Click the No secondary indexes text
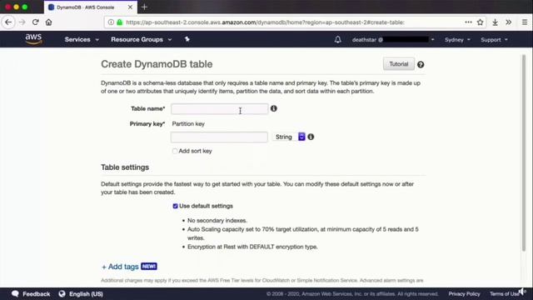The image size is (533, 300). point(217,220)
